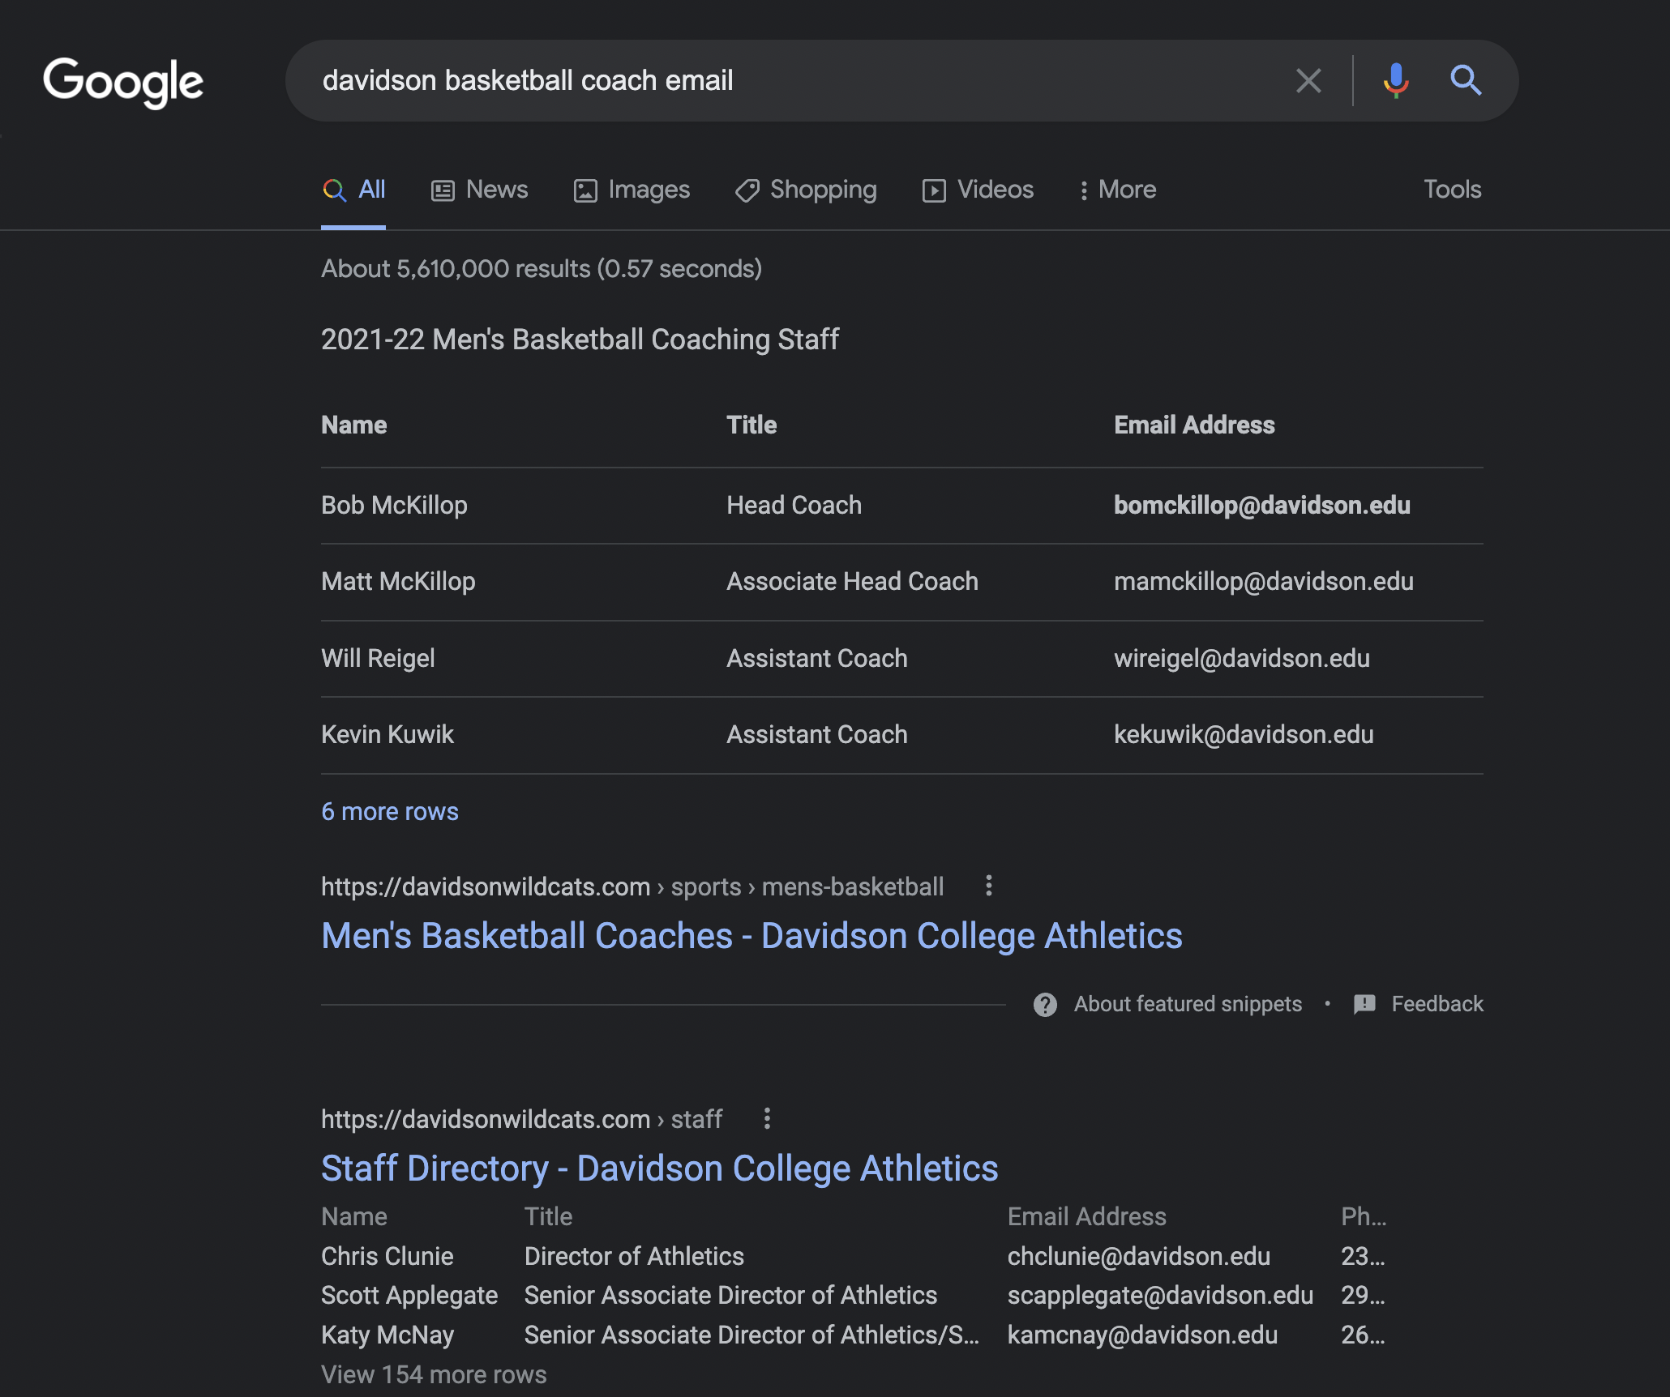Expand 6 more rows in coaching table

click(x=390, y=811)
